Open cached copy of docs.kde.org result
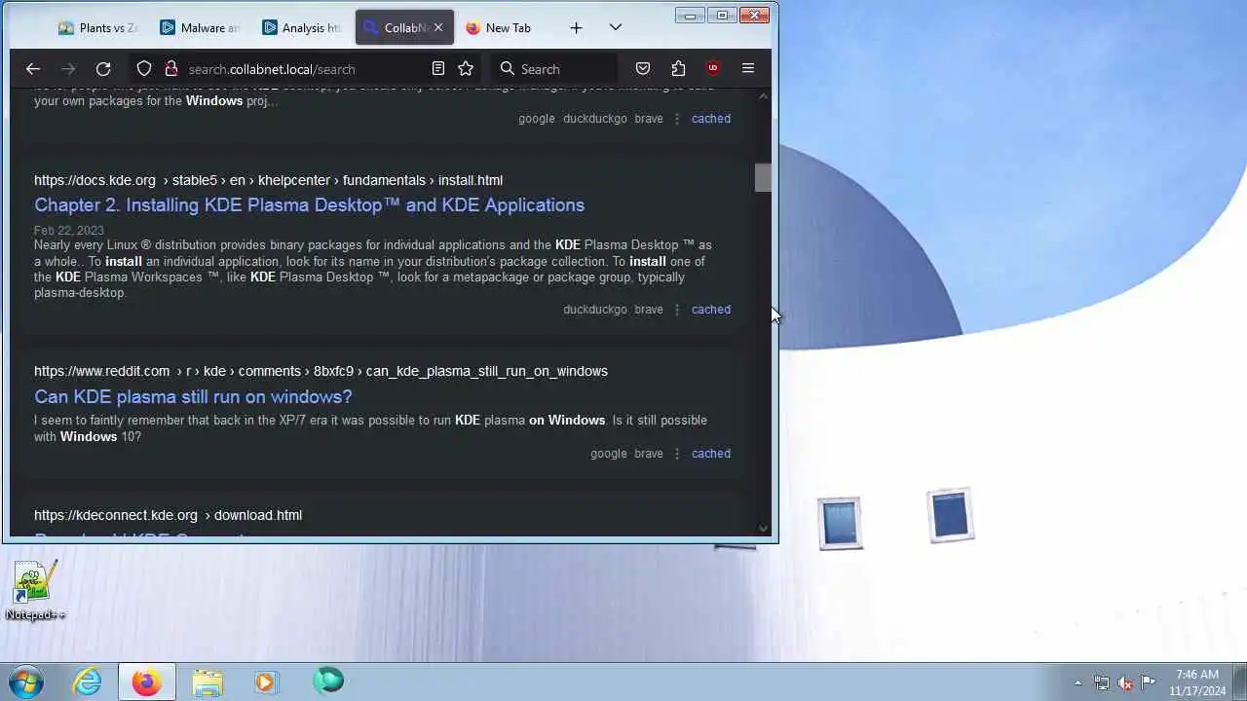 pos(711,310)
